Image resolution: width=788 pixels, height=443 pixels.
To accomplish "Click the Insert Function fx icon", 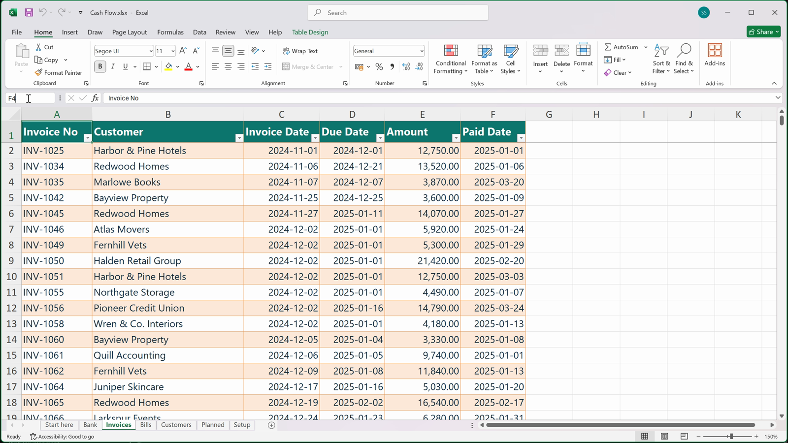I will pos(95,98).
